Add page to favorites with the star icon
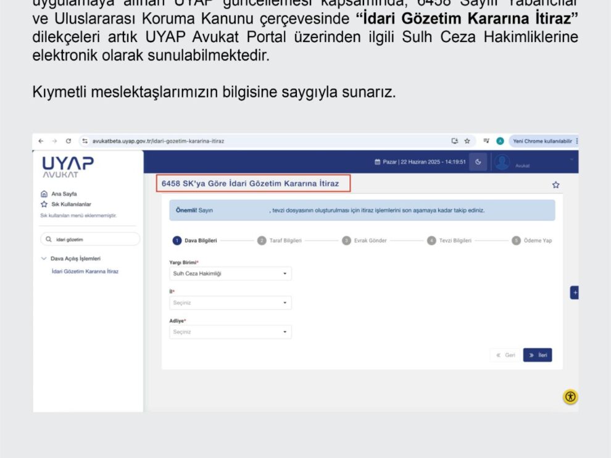 click(x=555, y=185)
